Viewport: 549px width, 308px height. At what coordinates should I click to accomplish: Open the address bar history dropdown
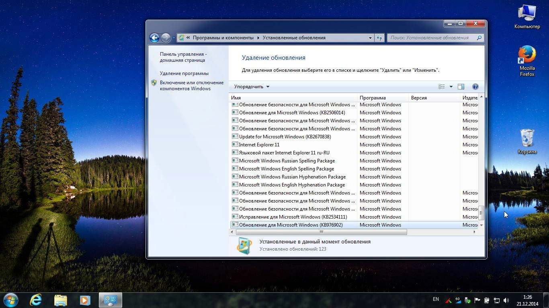click(x=370, y=38)
